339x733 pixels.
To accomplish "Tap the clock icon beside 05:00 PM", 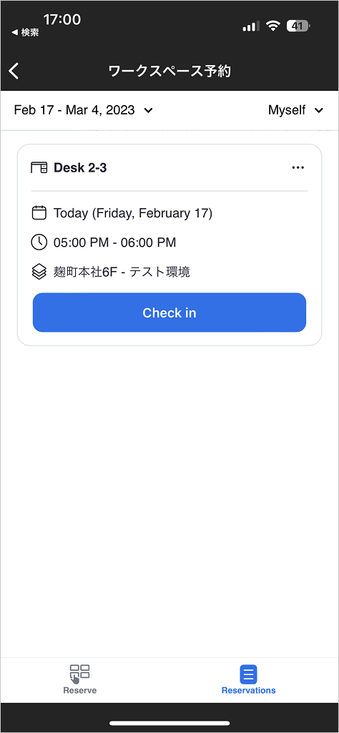I will pyautogui.click(x=39, y=242).
